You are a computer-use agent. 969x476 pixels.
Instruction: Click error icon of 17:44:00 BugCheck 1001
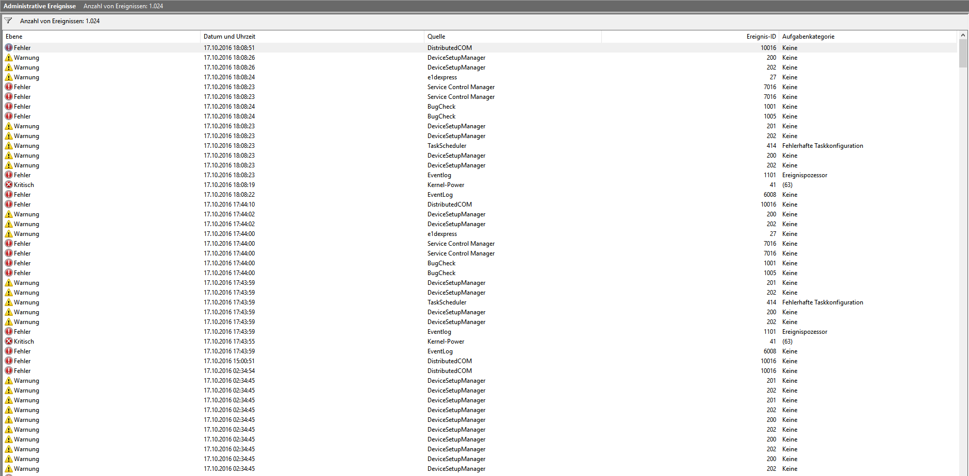(x=9, y=263)
